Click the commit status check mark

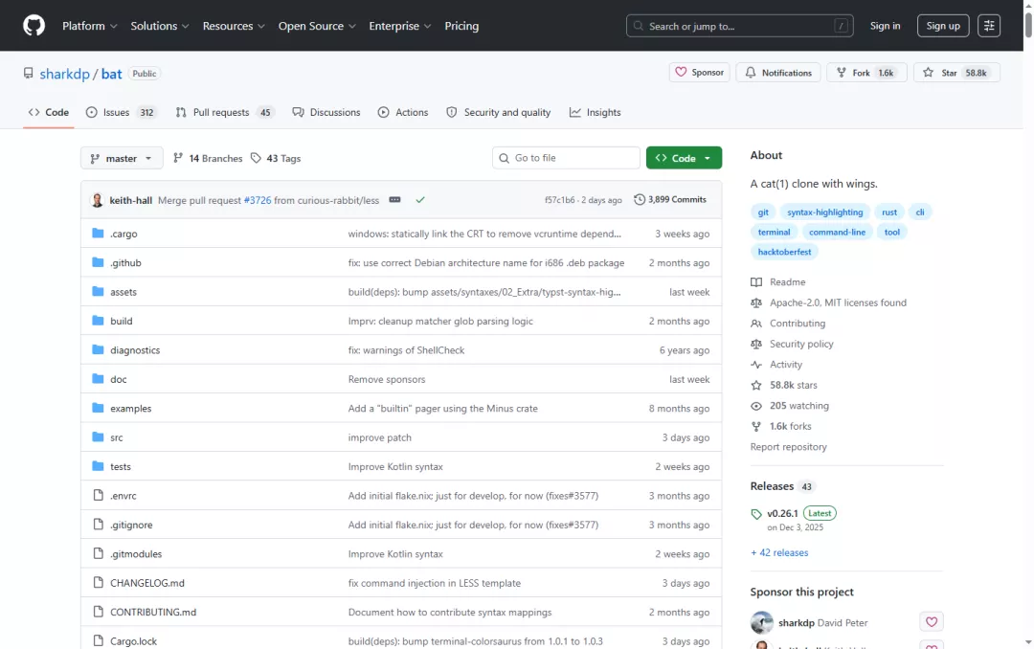click(x=420, y=200)
